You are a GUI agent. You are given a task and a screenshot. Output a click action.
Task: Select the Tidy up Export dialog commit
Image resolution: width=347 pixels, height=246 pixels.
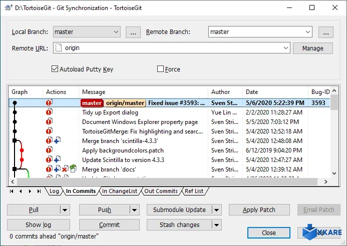tap(169, 112)
